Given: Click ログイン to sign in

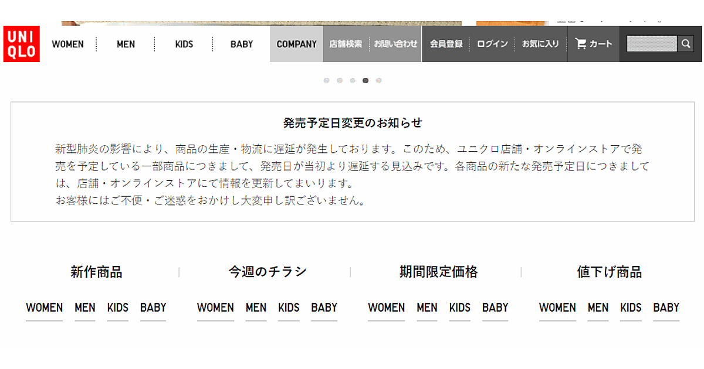Looking at the screenshot, I should coord(492,44).
